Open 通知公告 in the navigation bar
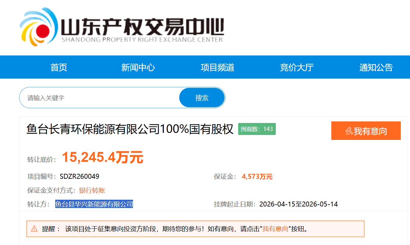 (x=376, y=67)
